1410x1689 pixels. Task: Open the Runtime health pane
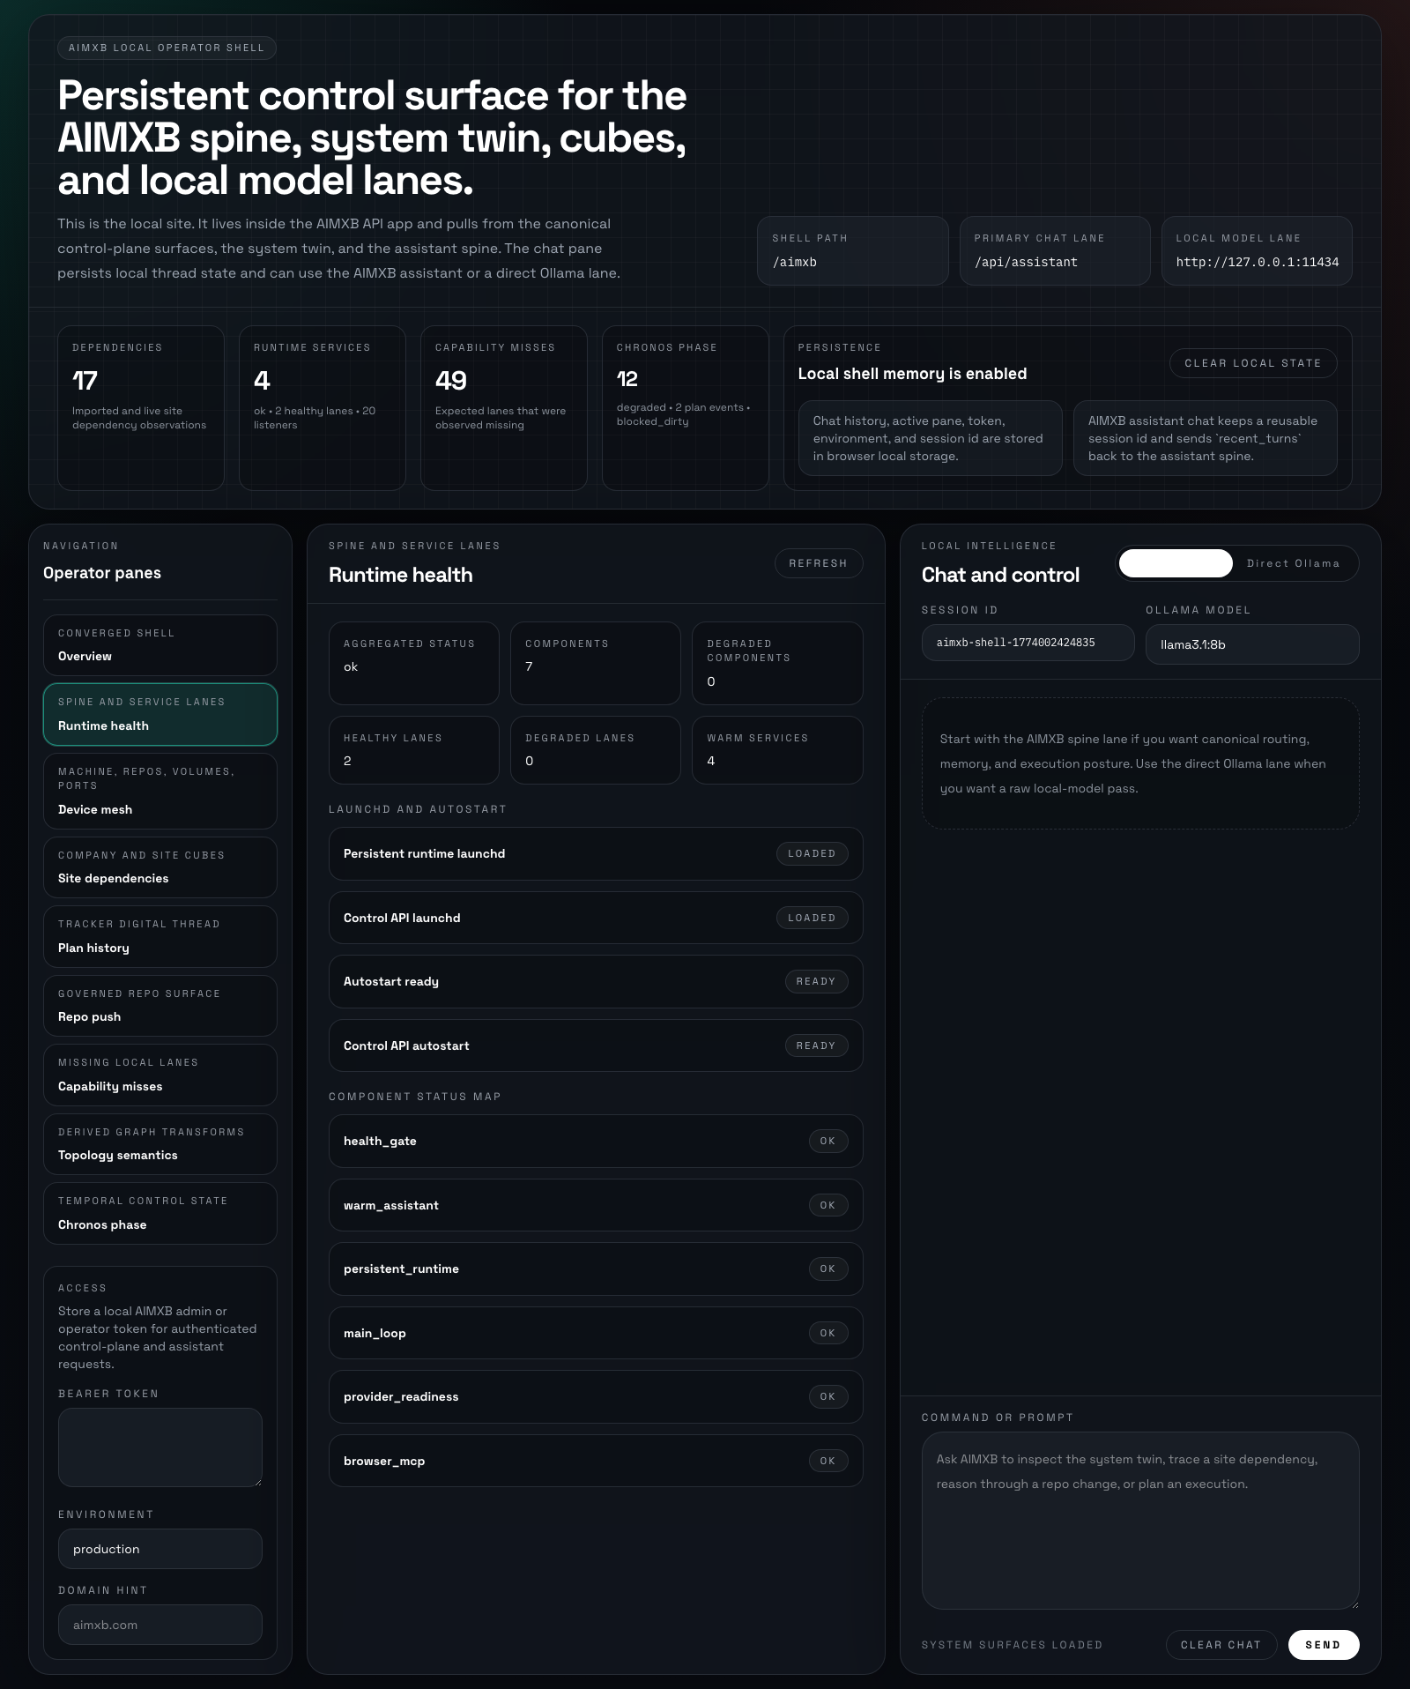tap(160, 714)
